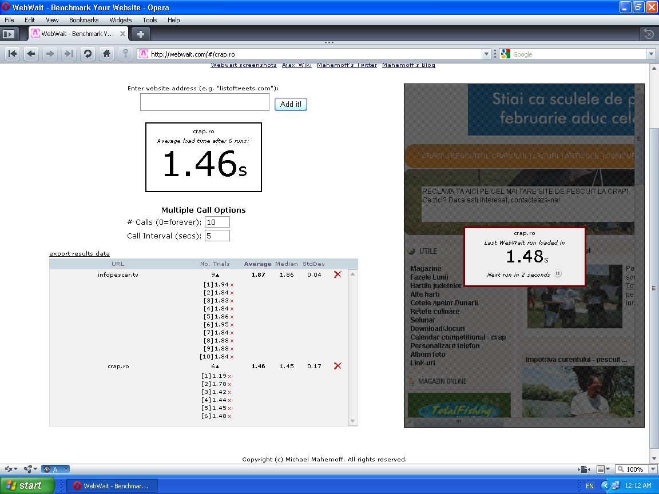The width and height of the screenshot is (659, 494).
Task: Toggle the Opera side panel icon
Action: click(x=8, y=34)
